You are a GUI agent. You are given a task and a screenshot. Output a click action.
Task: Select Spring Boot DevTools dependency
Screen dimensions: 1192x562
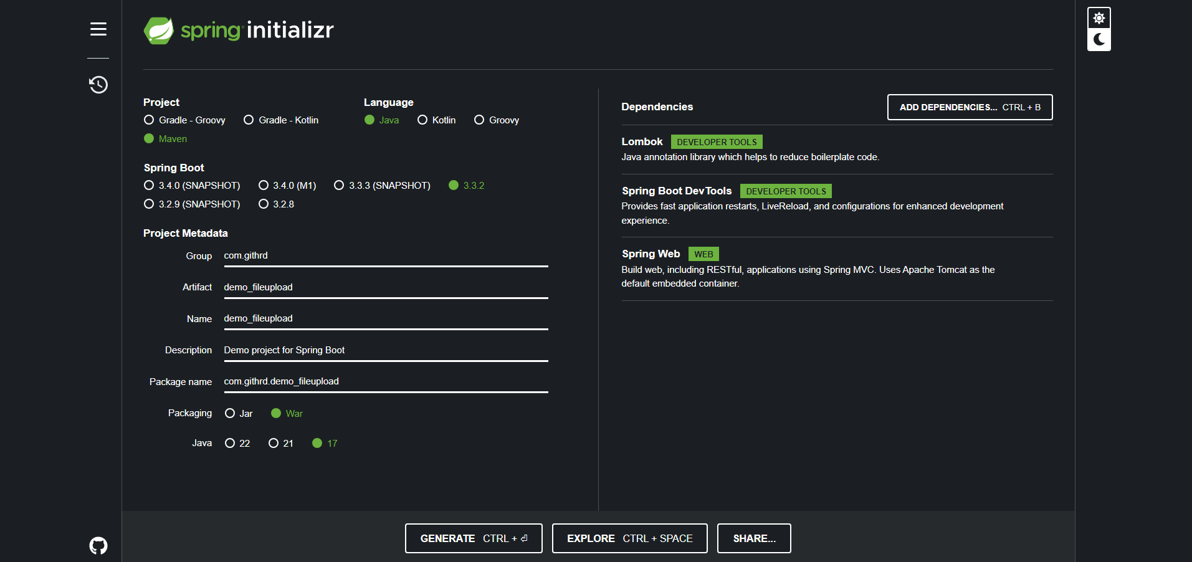click(x=837, y=205)
